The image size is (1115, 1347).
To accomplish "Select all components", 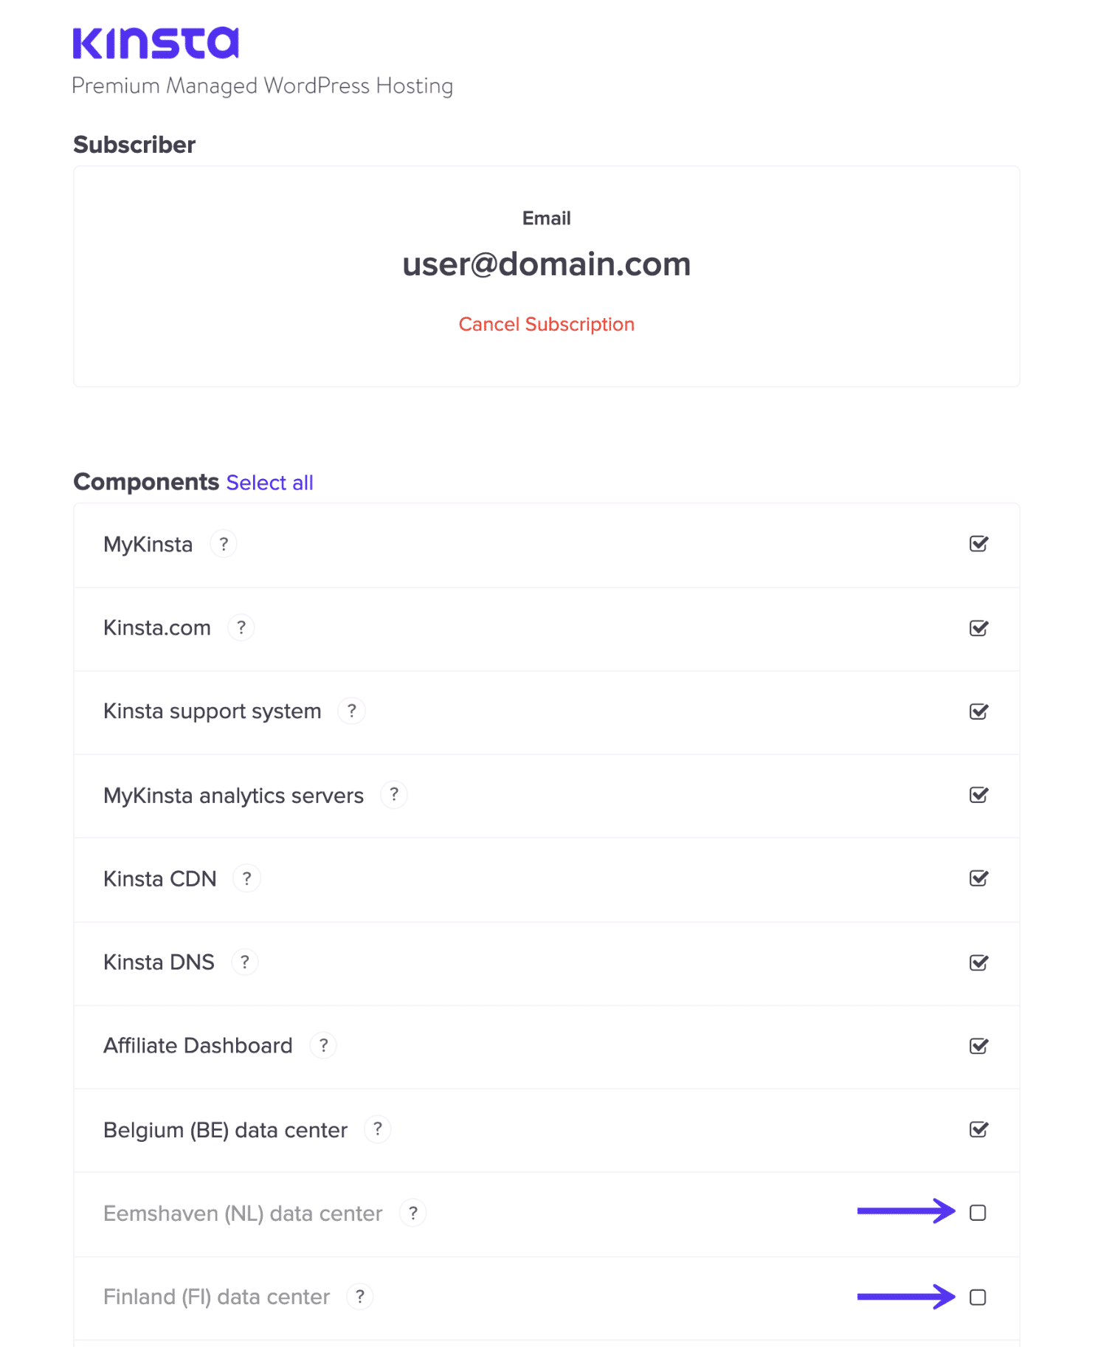I will [269, 482].
